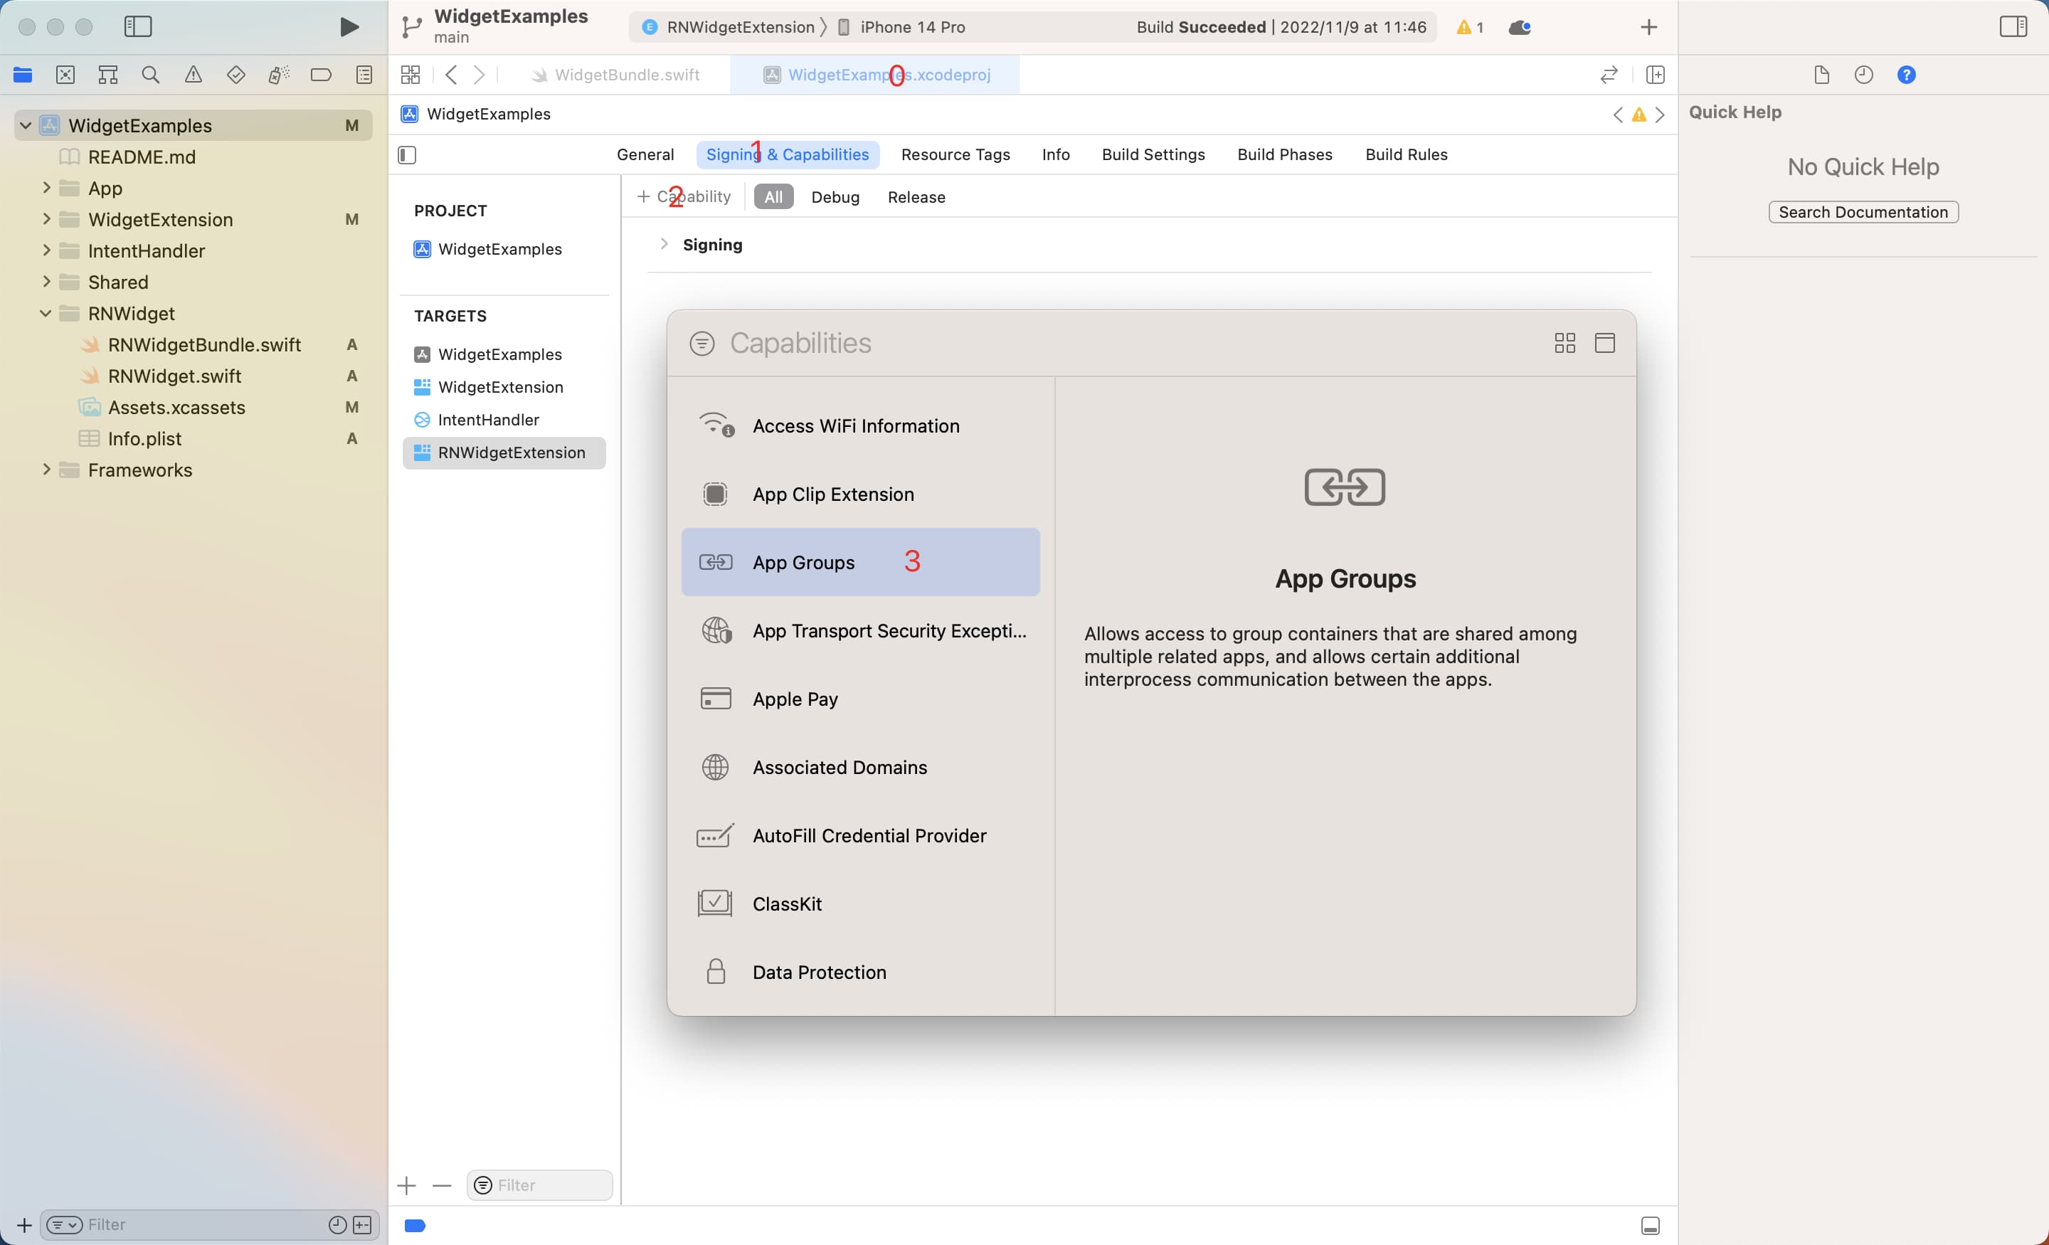Select the Access WiFi Information capability
The image size is (2049, 1245).
(861, 426)
